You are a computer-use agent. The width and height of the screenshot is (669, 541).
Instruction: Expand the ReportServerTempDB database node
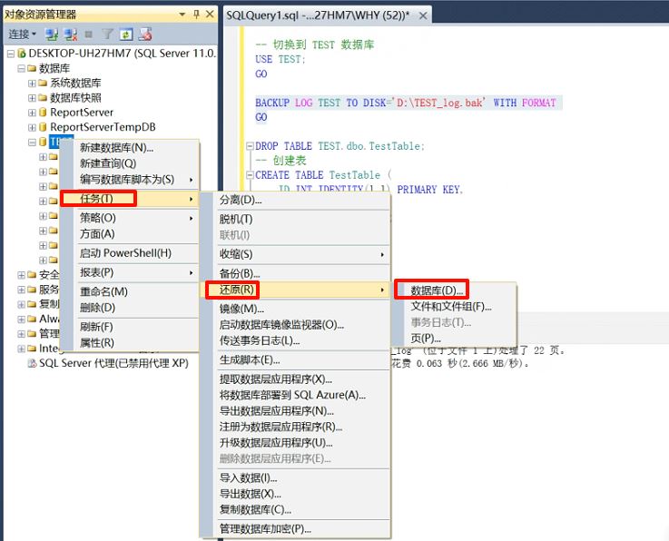[32, 127]
